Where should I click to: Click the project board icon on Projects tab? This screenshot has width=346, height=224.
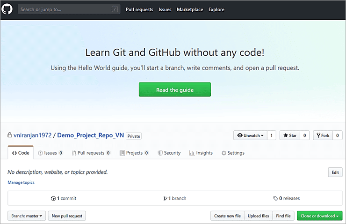coord(122,153)
